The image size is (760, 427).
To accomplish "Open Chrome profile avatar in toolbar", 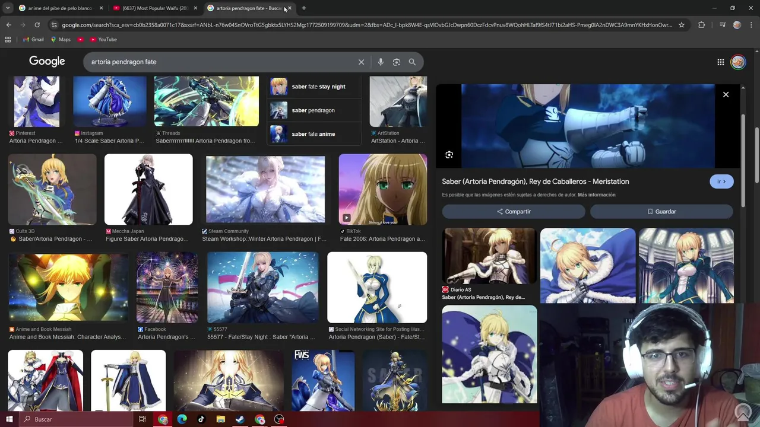I will 737,25.
